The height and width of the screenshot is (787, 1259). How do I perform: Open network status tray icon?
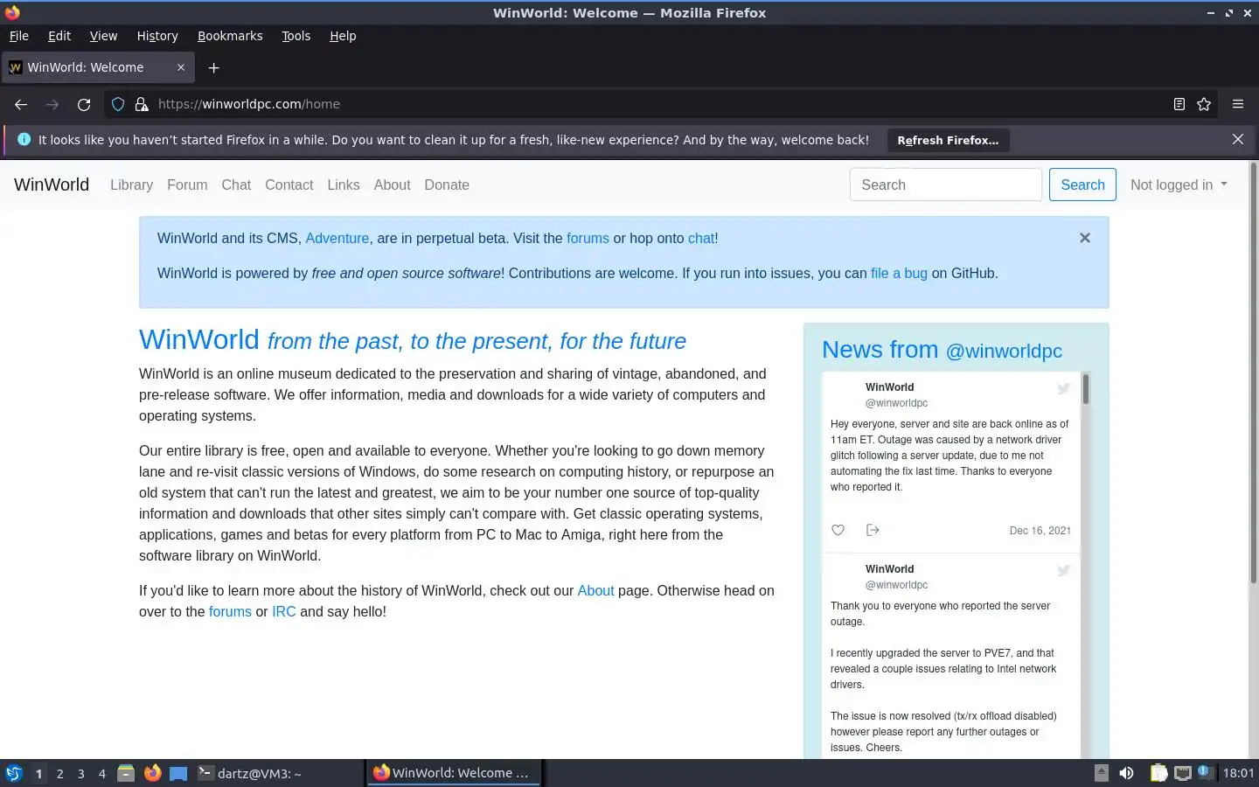[x=1183, y=773]
